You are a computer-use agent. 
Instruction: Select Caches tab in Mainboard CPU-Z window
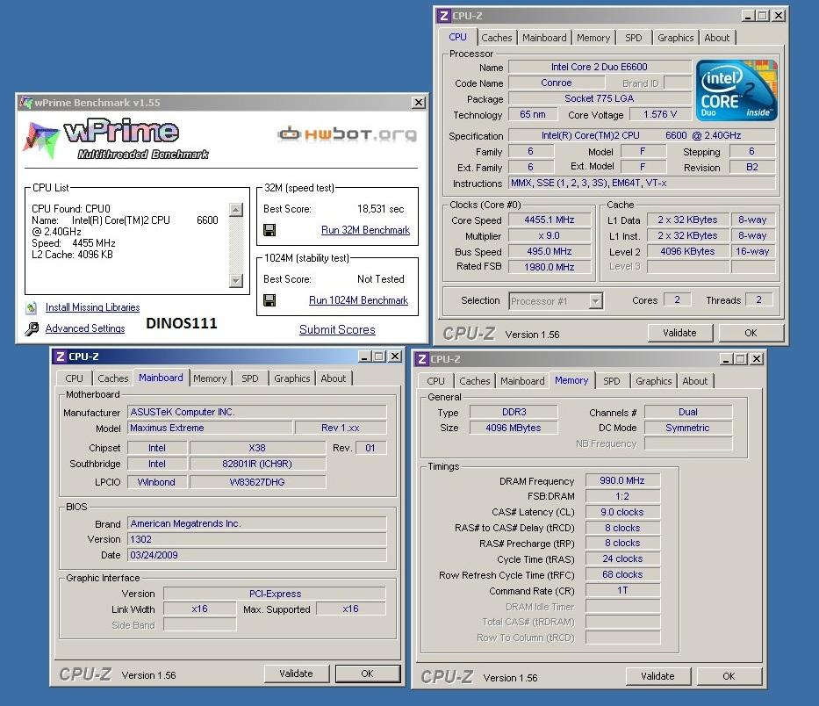pyautogui.click(x=113, y=378)
